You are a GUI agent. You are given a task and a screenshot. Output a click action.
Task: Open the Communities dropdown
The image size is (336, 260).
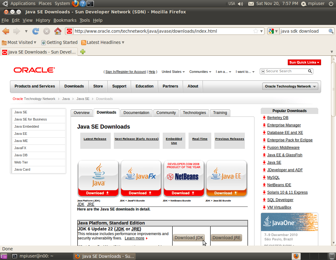click(200, 72)
